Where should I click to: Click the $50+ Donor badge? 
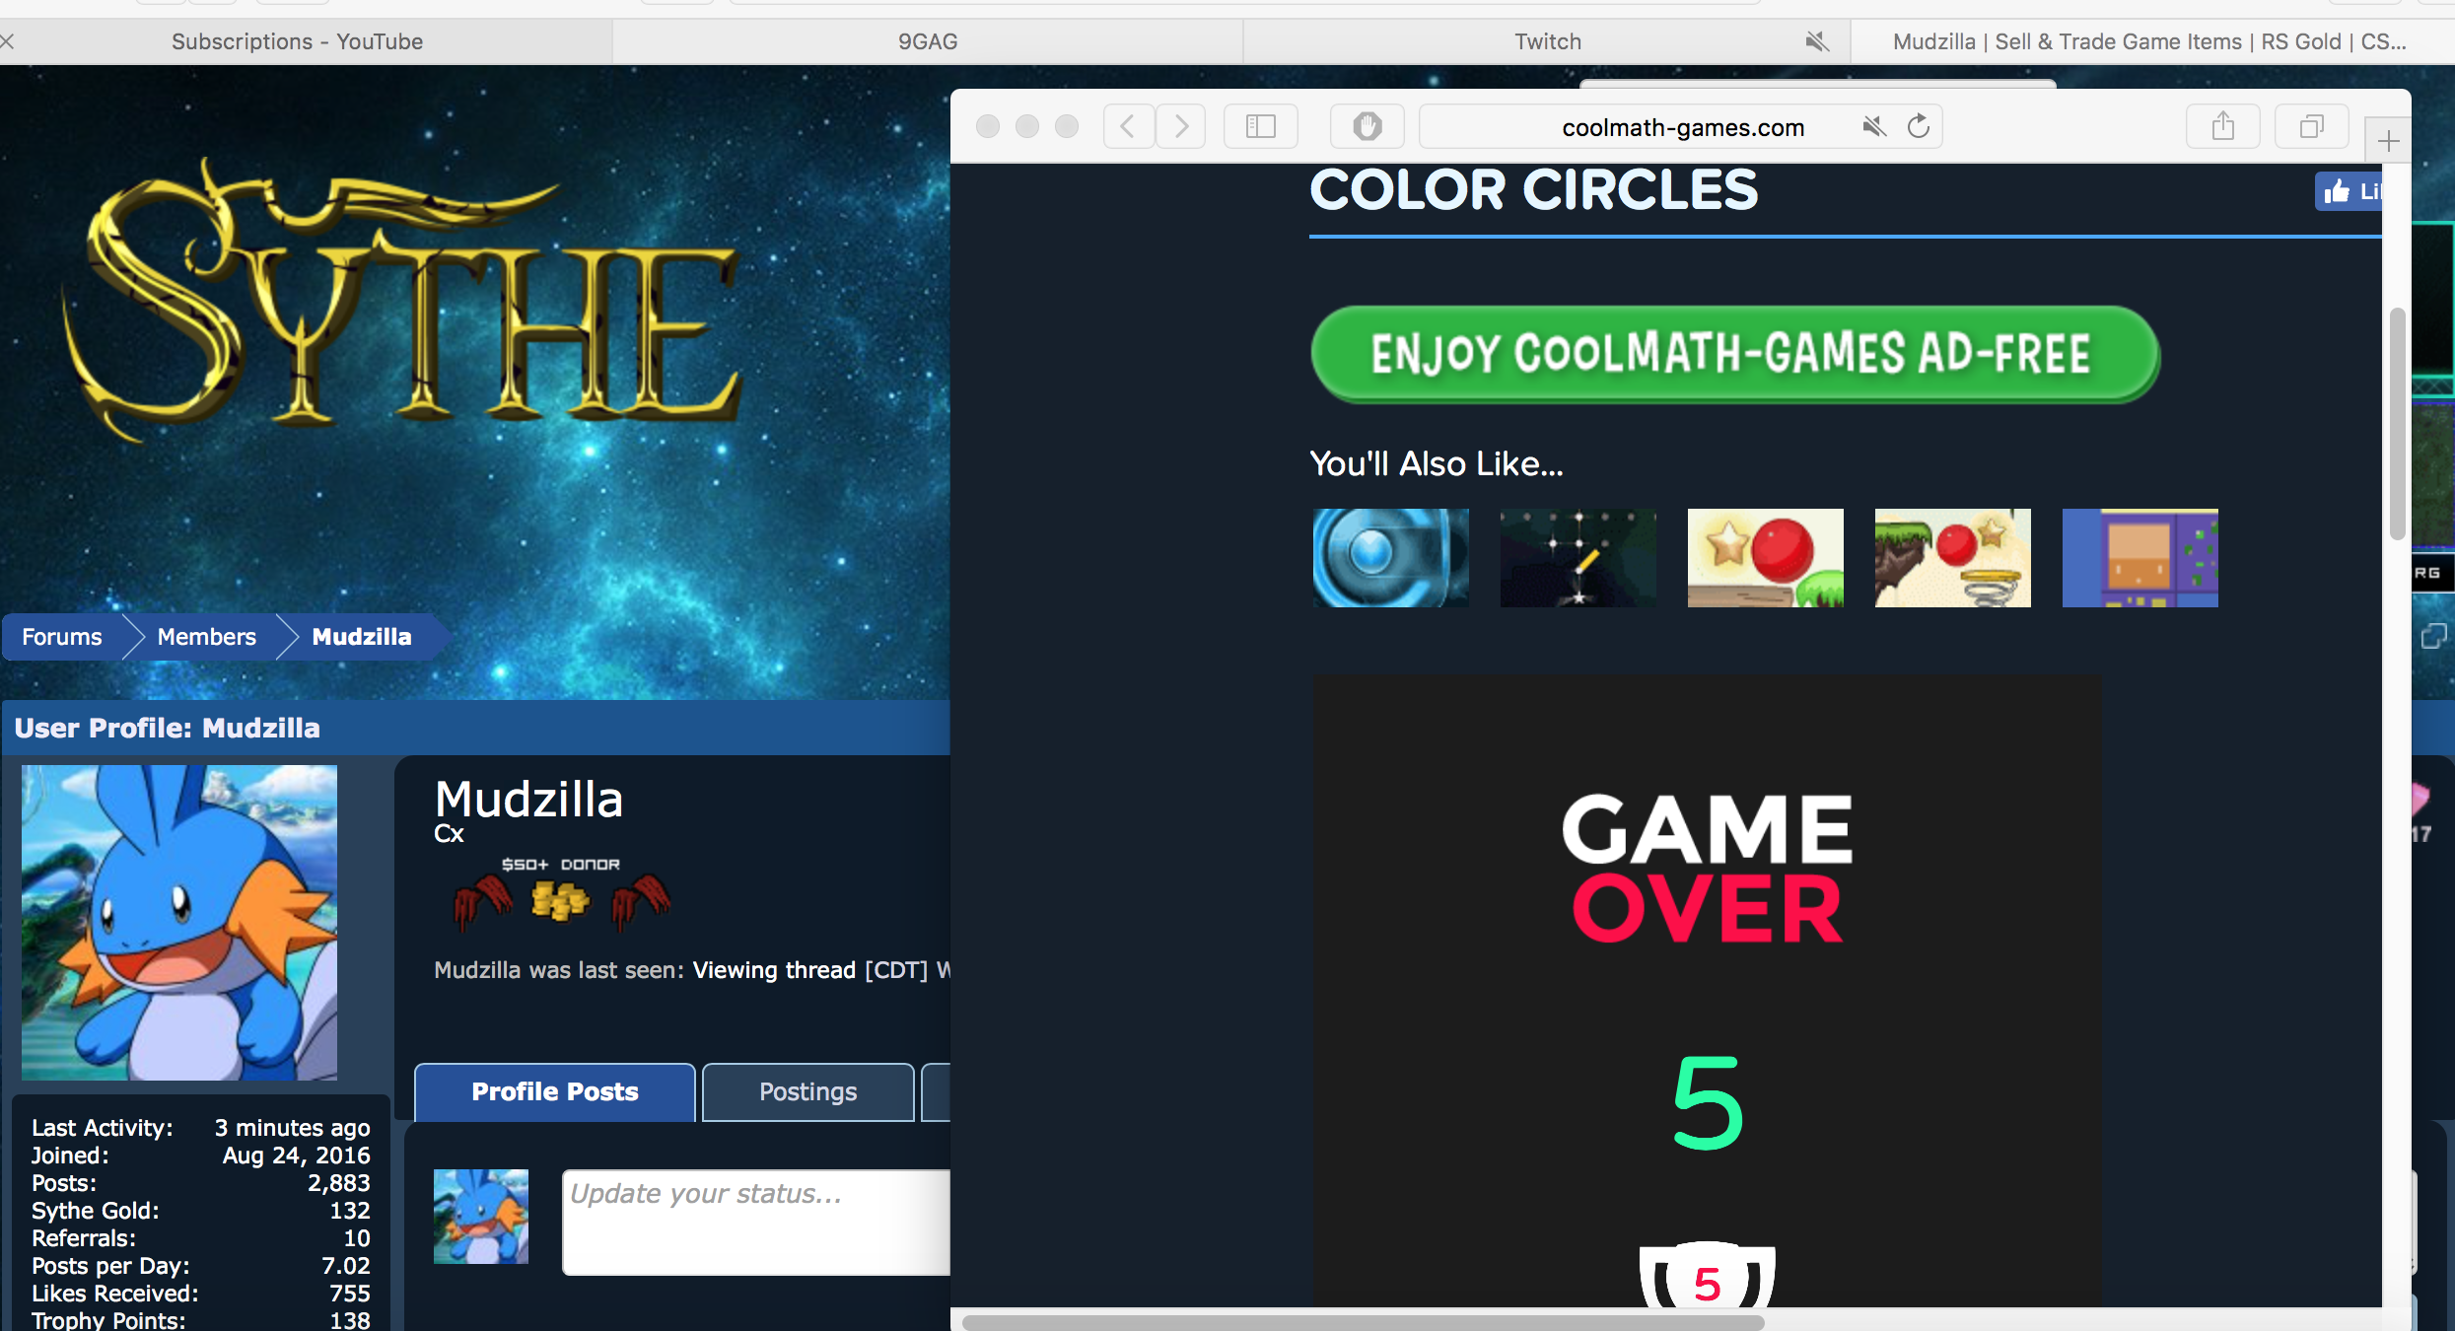[561, 893]
